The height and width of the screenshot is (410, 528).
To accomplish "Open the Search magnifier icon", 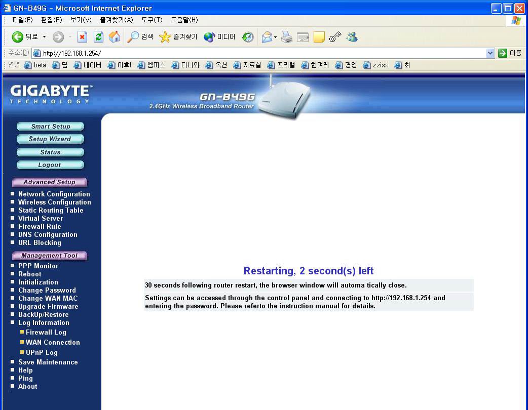I will coord(133,36).
